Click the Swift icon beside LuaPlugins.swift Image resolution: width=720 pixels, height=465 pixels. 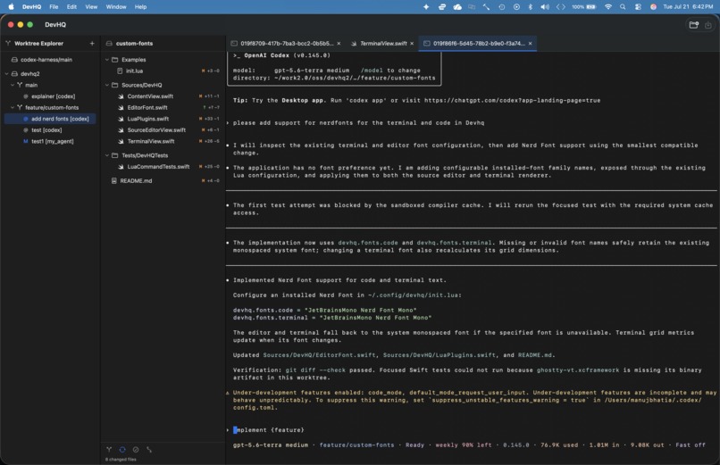[121, 119]
